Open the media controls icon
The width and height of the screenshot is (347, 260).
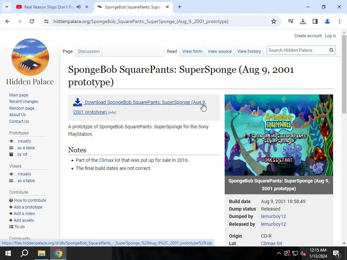[x=291, y=21]
